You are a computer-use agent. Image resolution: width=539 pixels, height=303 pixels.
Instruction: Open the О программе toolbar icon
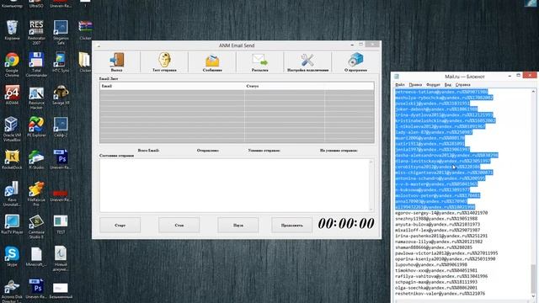(355, 62)
